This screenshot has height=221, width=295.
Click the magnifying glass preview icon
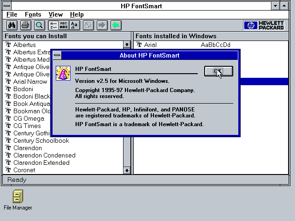(39, 25)
